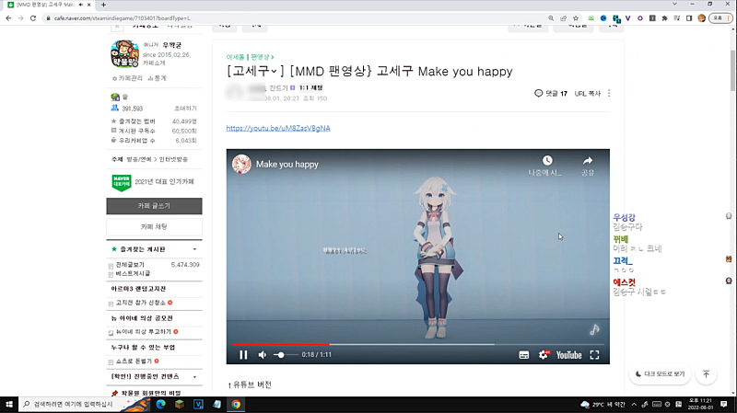The image size is (737, 413).
Task: Mute the video with speaker icon
Action: pyautogui.click(x=263, y=355)
